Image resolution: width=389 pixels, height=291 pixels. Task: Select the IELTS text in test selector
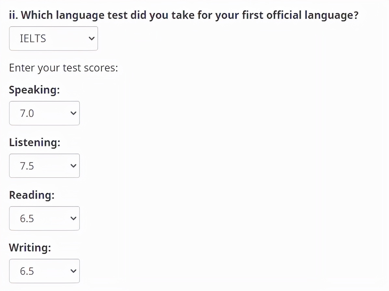point(33,39)
